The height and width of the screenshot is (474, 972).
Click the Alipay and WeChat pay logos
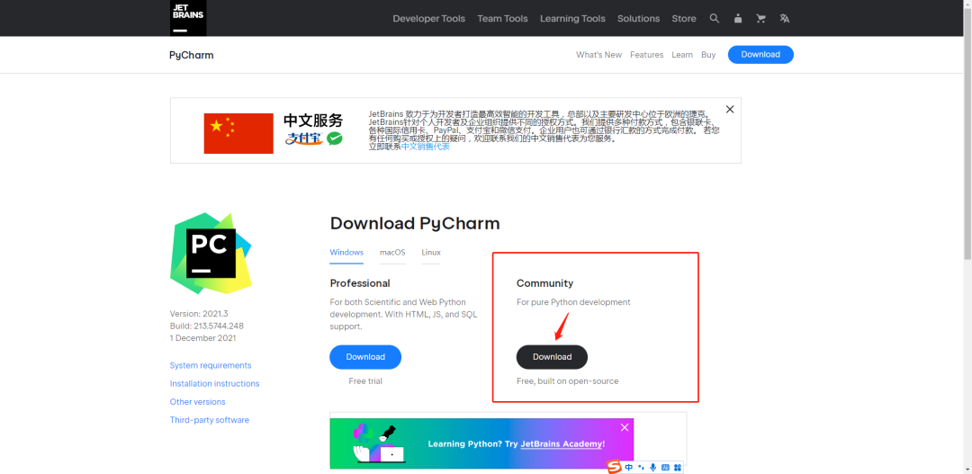coord(314,139)
